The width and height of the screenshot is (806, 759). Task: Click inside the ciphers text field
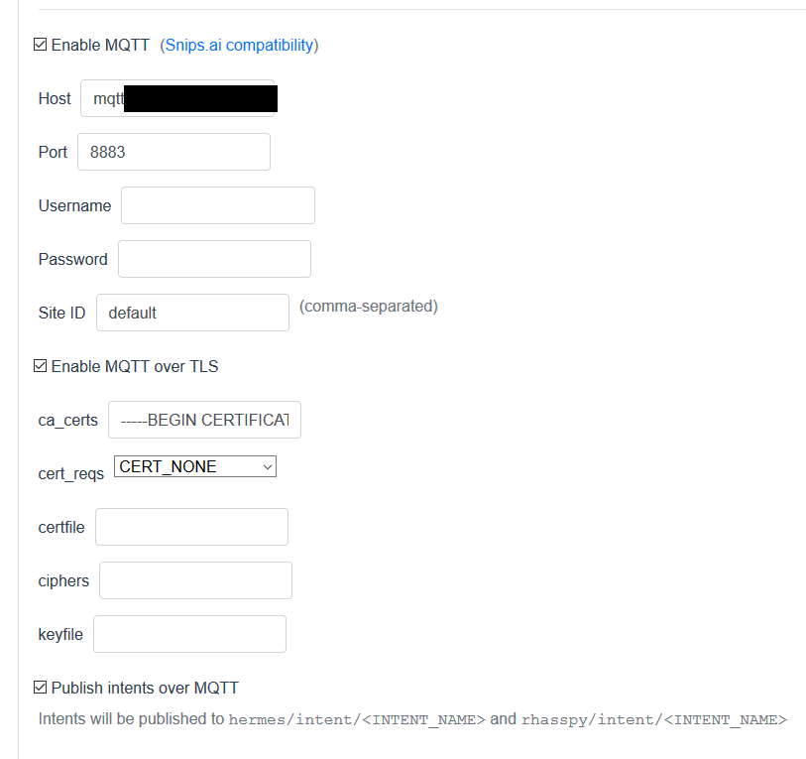[x=195, y=580]
